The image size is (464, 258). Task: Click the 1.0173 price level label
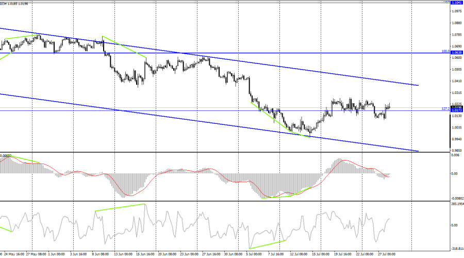pos(456,110)
